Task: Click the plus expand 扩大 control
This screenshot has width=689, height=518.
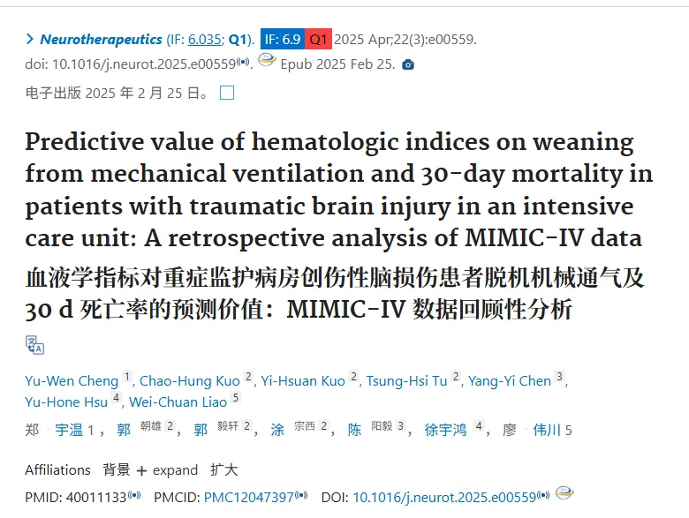Action: [x=187, y=470]
